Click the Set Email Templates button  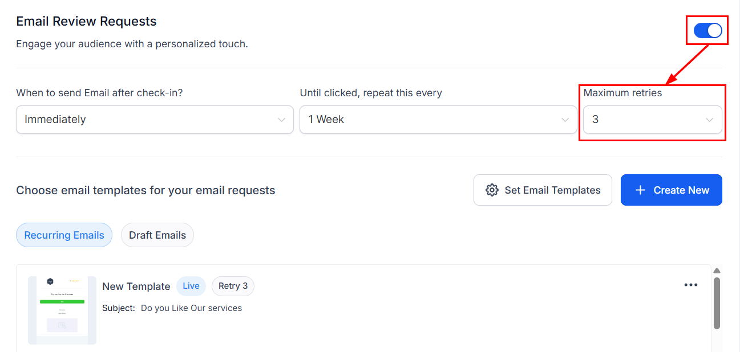tap(543, 190)
